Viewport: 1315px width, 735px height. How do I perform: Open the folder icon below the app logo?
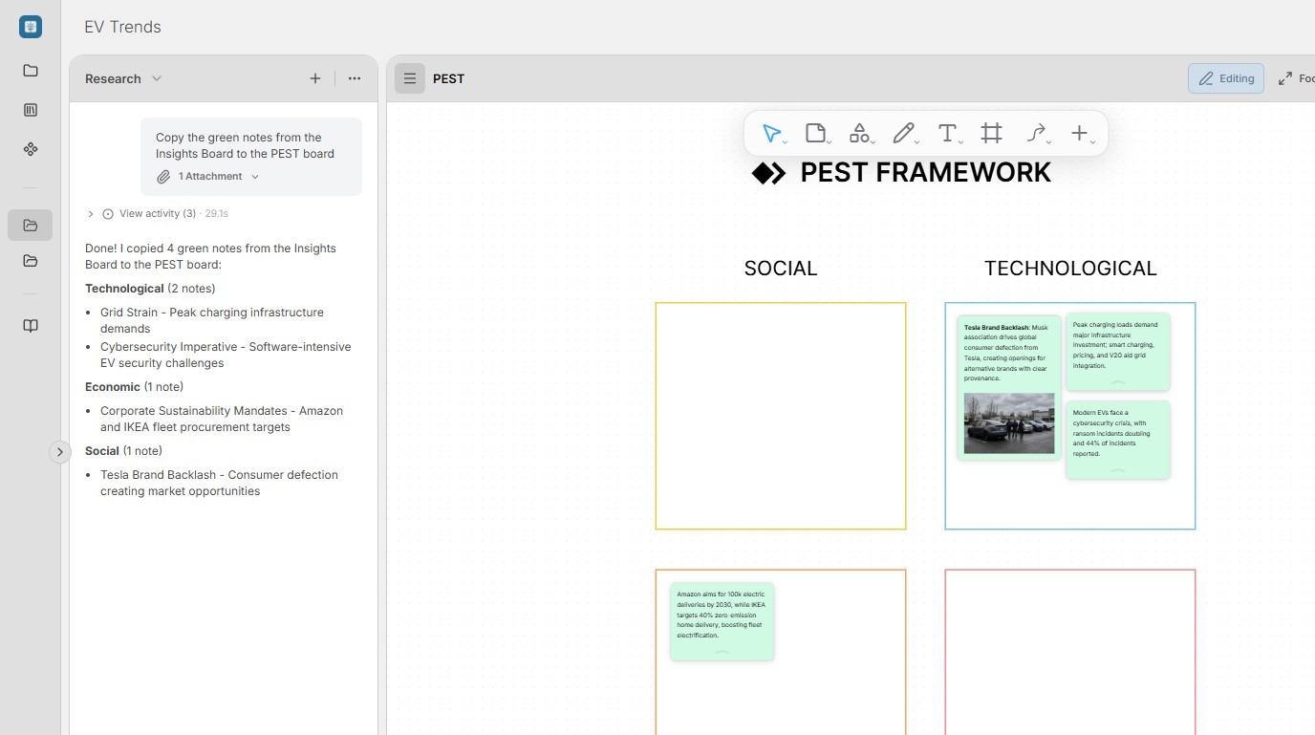pyautogui.click(x=31, y=71)
